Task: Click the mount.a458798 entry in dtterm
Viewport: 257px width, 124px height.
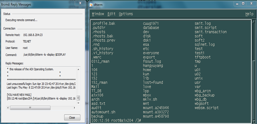Action: [156, 116]
